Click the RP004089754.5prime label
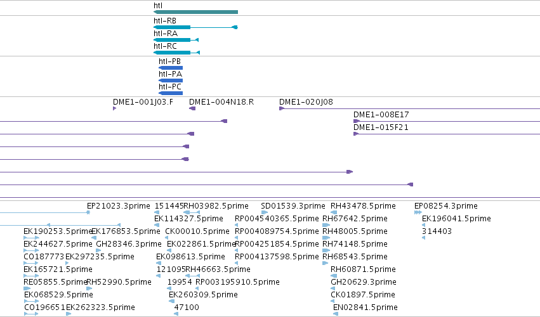 tap(277, 231)
